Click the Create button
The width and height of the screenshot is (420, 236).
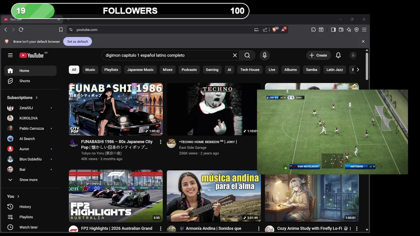click(x=318, y=55)
